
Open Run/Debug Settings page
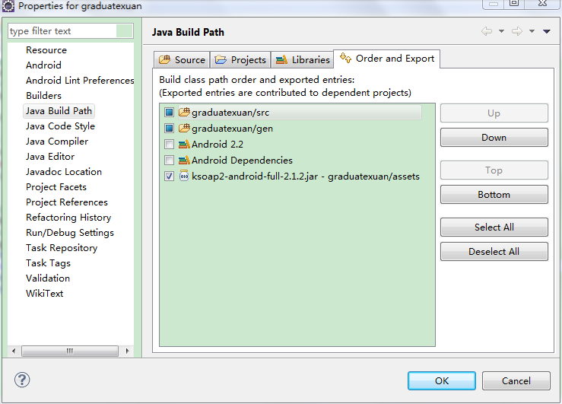pos(70,233)
